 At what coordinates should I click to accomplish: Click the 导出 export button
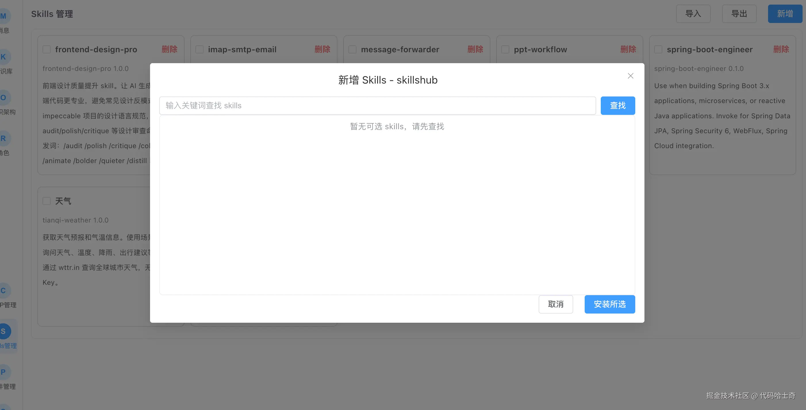[x=739, y=14]
